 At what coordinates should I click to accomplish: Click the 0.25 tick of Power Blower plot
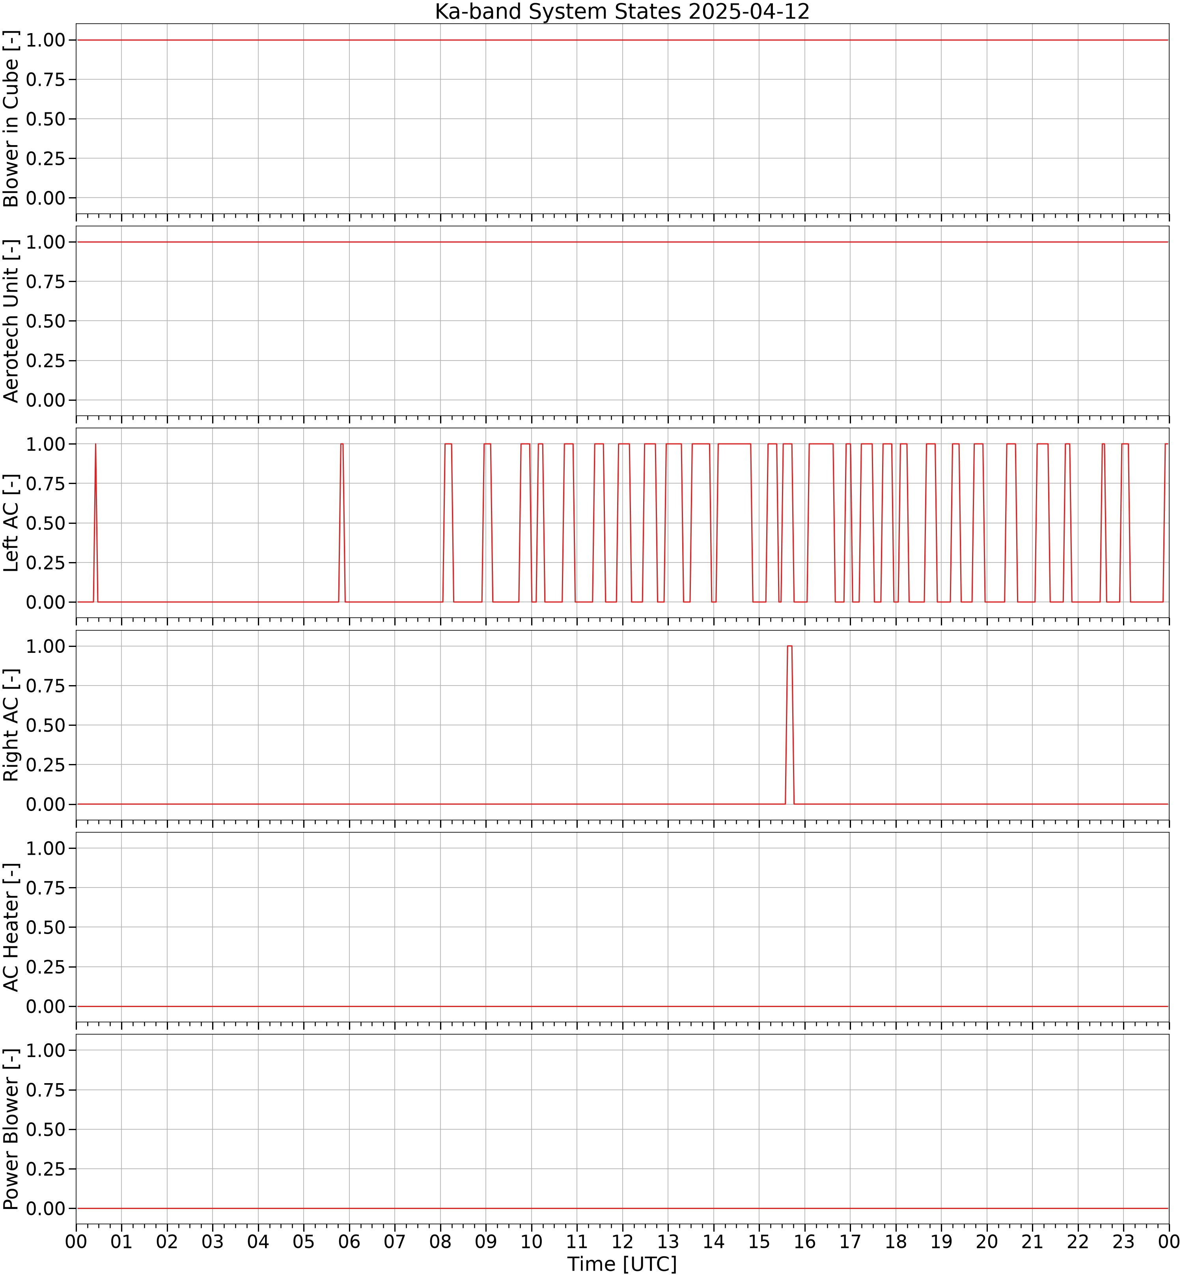coord(45,1169)
